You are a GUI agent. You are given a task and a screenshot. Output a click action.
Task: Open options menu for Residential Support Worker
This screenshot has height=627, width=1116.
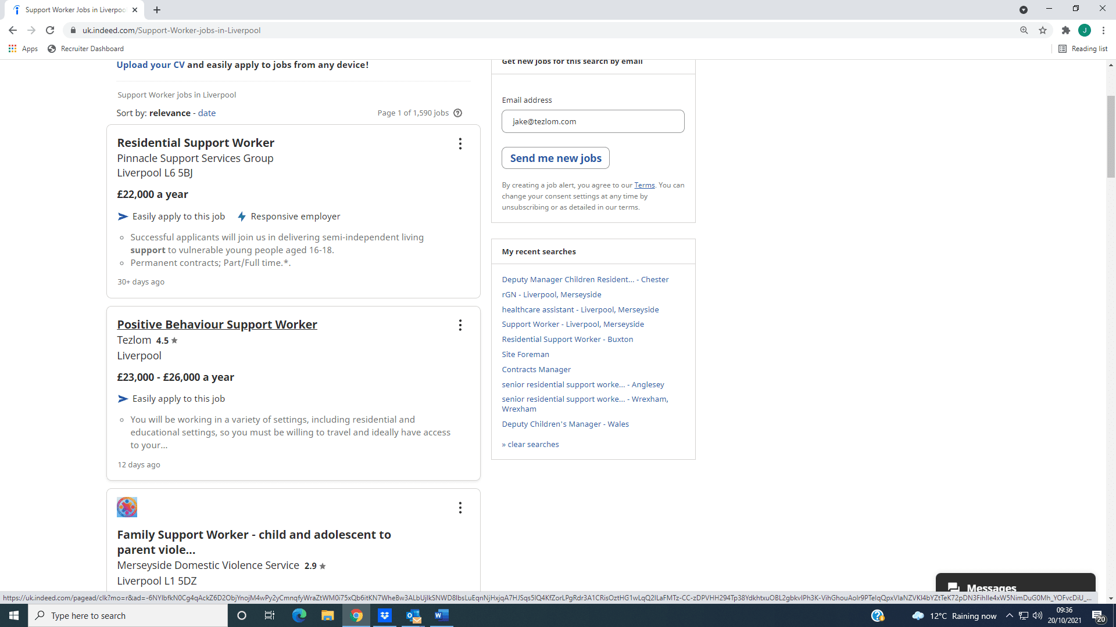click(460, 143)
